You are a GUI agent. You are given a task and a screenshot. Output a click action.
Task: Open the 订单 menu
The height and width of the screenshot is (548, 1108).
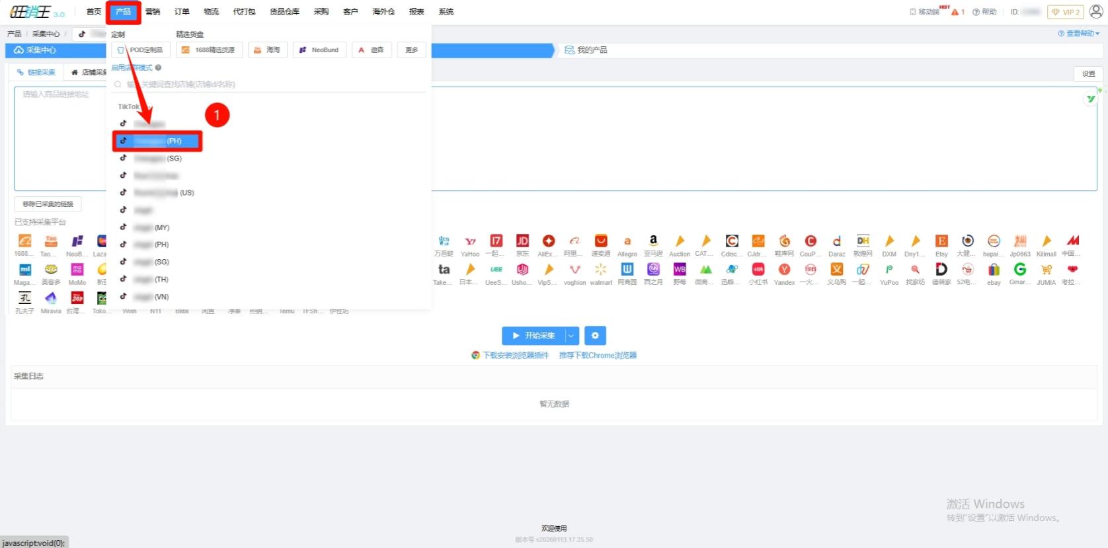pyautogui.click(x=182, y=12)
